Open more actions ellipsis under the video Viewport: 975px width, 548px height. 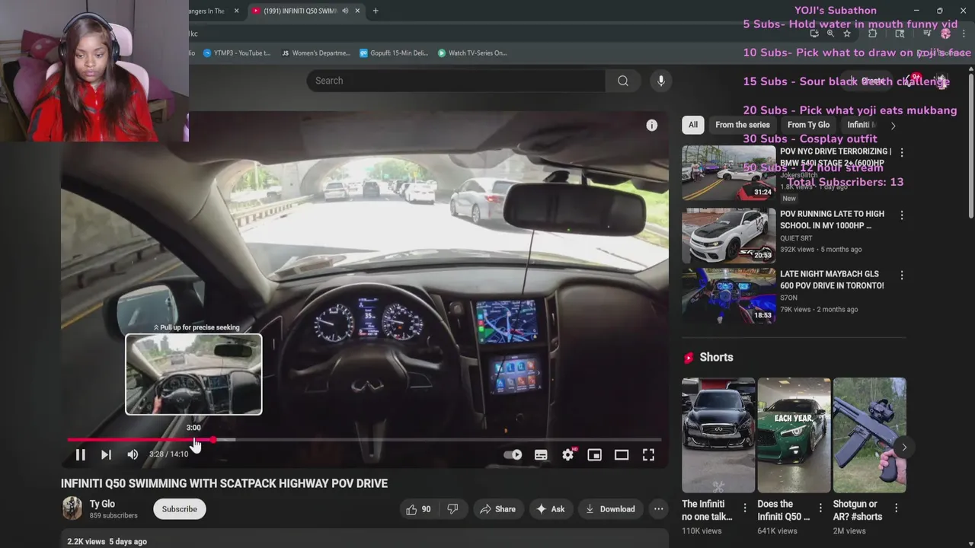659,509
